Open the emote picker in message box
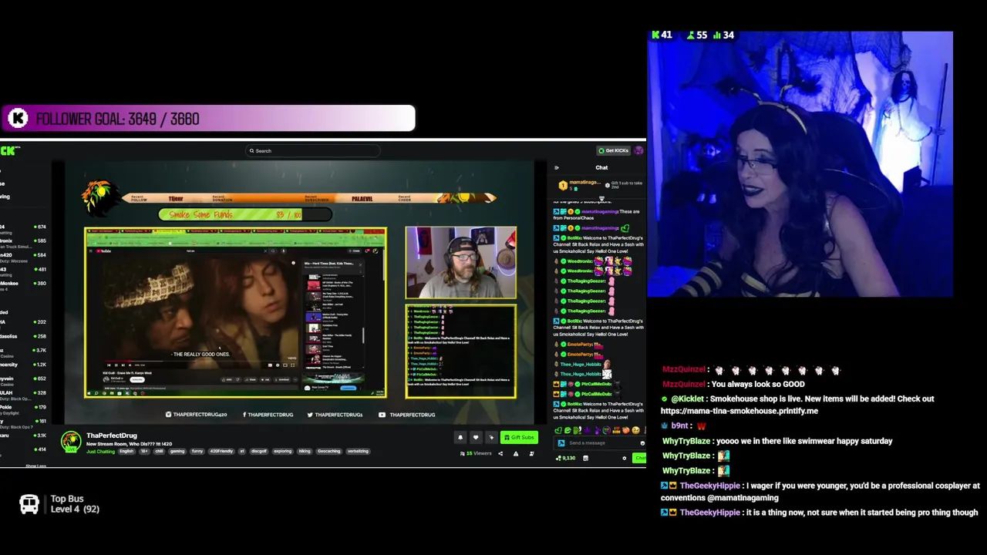Screen dimensions: 987x555 (x=642, y=443)
